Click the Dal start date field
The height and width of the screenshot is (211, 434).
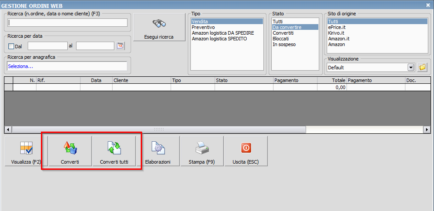(x=47, y=46)
